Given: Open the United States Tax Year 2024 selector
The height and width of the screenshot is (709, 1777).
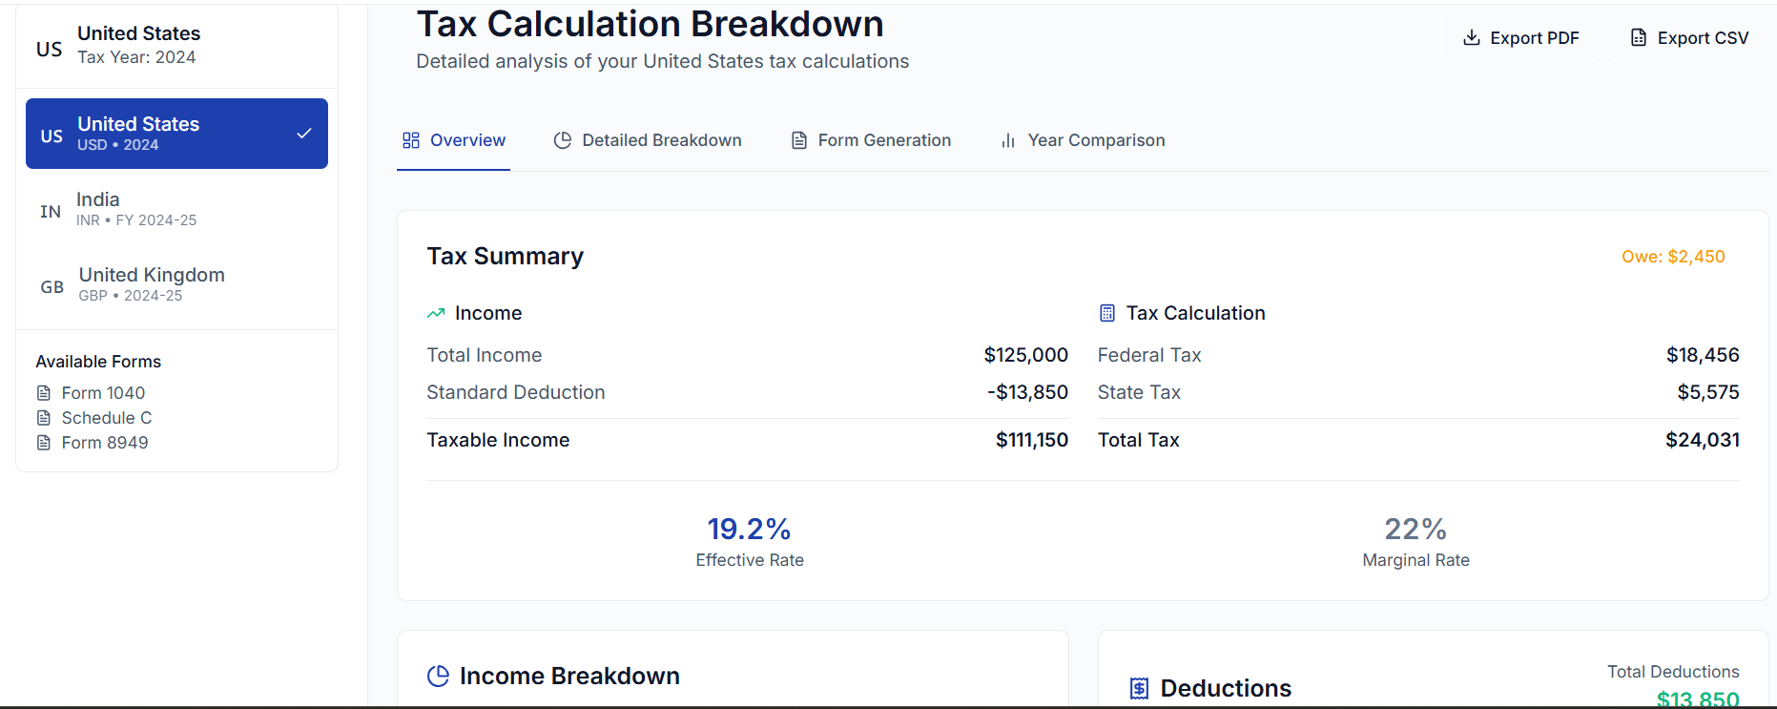Looking at the screenshot, I should pos(176,46).
